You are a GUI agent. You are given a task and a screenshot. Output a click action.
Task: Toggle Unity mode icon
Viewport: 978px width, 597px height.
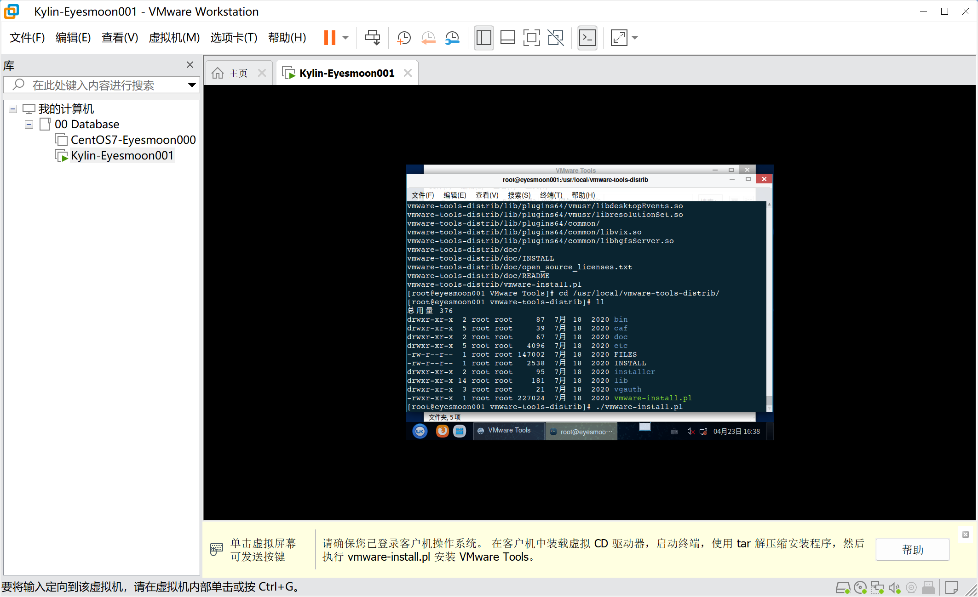(x=556, y=38)
